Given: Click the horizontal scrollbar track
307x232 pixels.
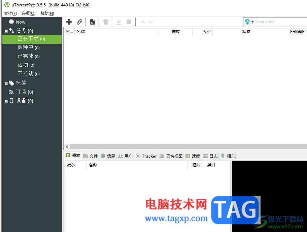Looking at the screenshot, I should pos(189,146).
